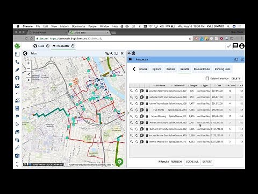Image resolution: width=258 pixels, height=194 pixels.
Task: Click the lock icon above Prospector panel
Action: (134, 53)
